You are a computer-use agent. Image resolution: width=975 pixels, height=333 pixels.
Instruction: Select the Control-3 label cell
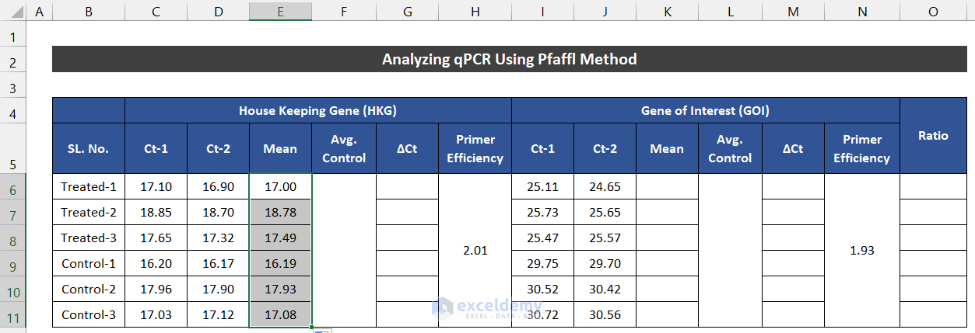pyautogui.click(x=89, y=315)
